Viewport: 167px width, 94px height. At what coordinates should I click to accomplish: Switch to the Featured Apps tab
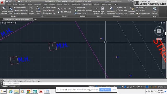click(x=106, y=4)
